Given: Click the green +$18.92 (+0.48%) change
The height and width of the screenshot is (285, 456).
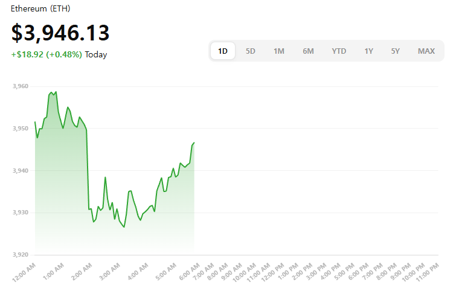Looking at the screenshot, I should click(47, 54).
